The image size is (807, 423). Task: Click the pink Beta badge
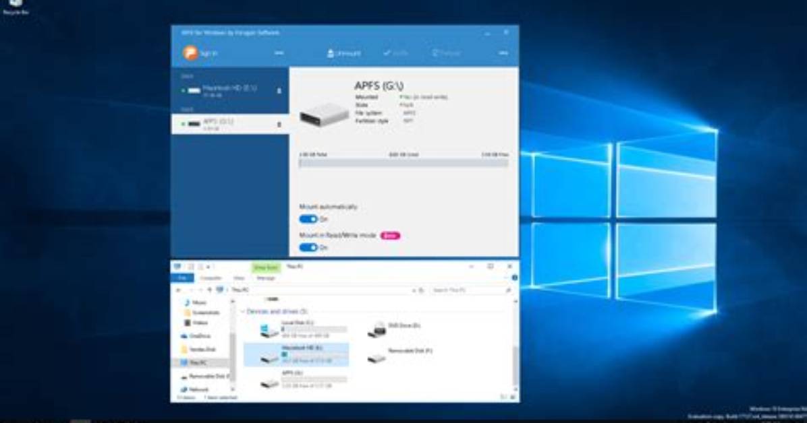click(390, 235)
